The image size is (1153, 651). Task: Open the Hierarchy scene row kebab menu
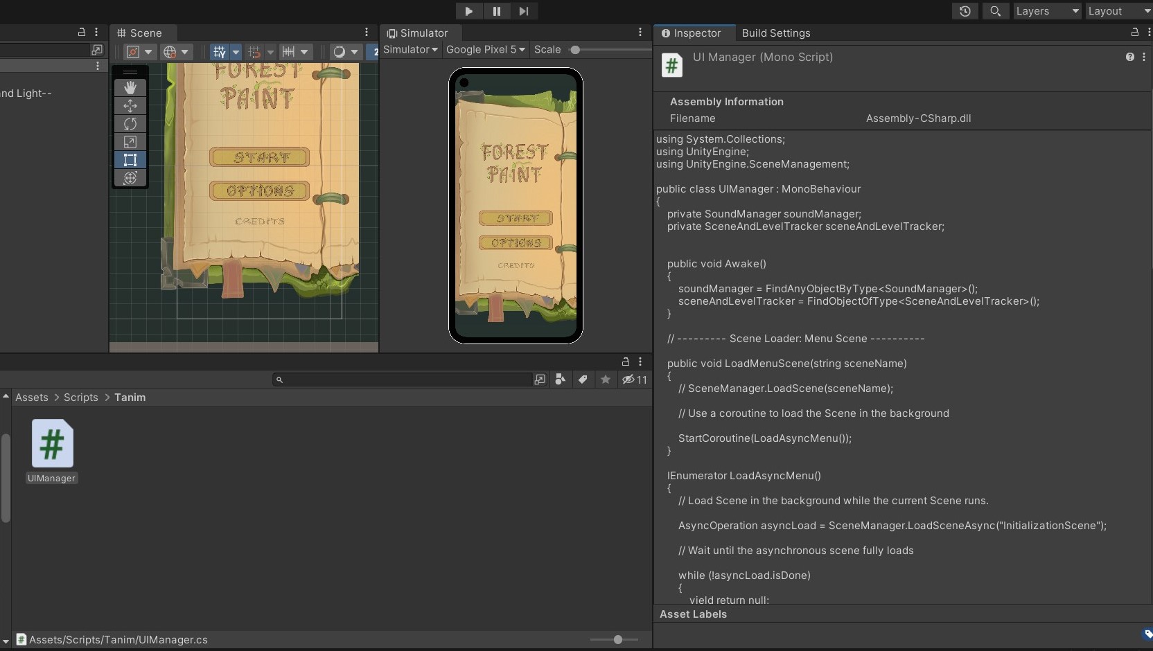[98, 66]
